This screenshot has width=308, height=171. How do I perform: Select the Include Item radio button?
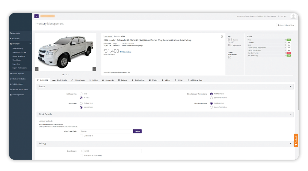(x=81, y=107)
